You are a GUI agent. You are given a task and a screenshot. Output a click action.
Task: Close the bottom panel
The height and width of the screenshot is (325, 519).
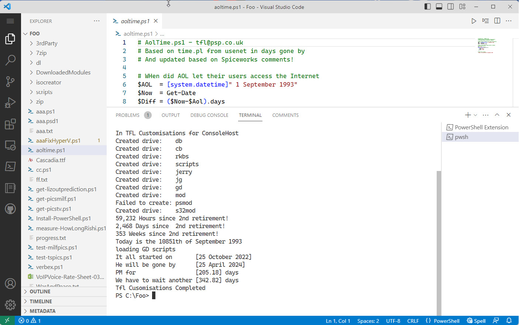tap(509, 115)
